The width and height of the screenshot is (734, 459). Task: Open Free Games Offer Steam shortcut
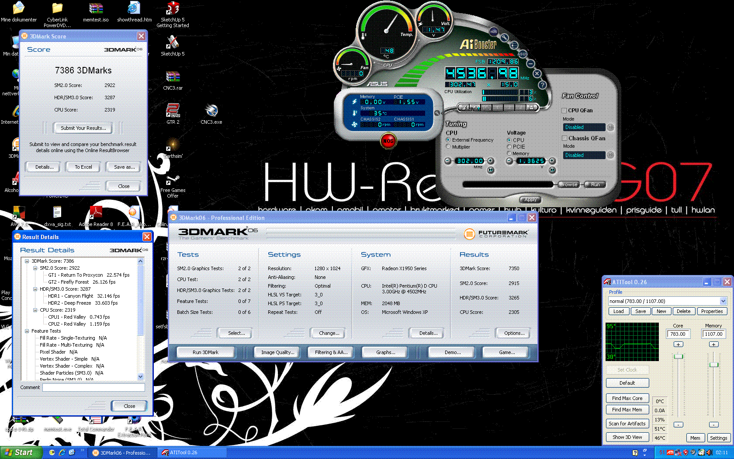173,187
